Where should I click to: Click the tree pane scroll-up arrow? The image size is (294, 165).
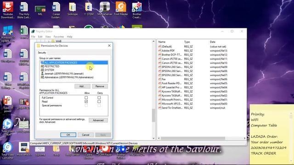tap(153, 41)
